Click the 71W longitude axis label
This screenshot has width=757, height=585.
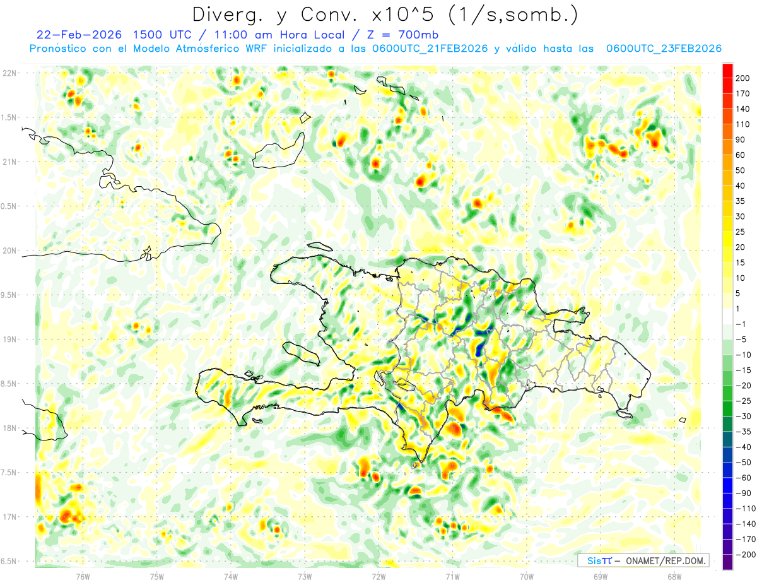point(452,577)
